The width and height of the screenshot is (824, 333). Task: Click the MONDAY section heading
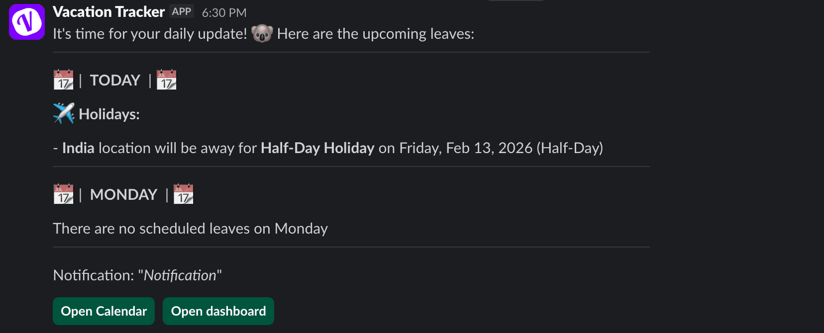tap(123, 194)
